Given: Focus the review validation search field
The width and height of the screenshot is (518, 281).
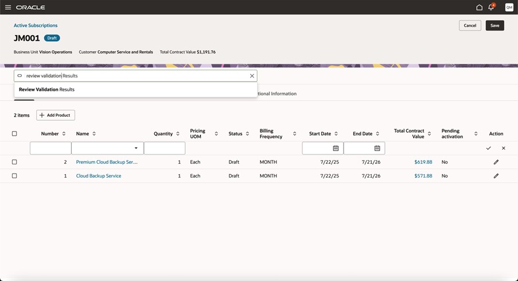Looking at the screenshot, I should click(135, 76).
